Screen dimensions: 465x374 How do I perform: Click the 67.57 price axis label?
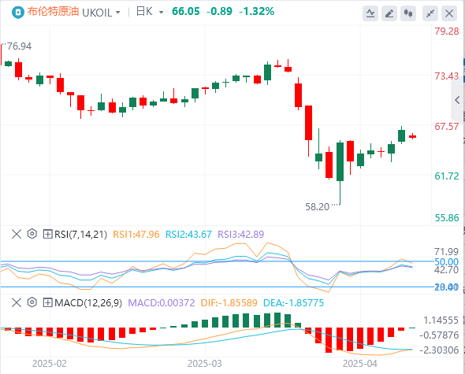447,127
